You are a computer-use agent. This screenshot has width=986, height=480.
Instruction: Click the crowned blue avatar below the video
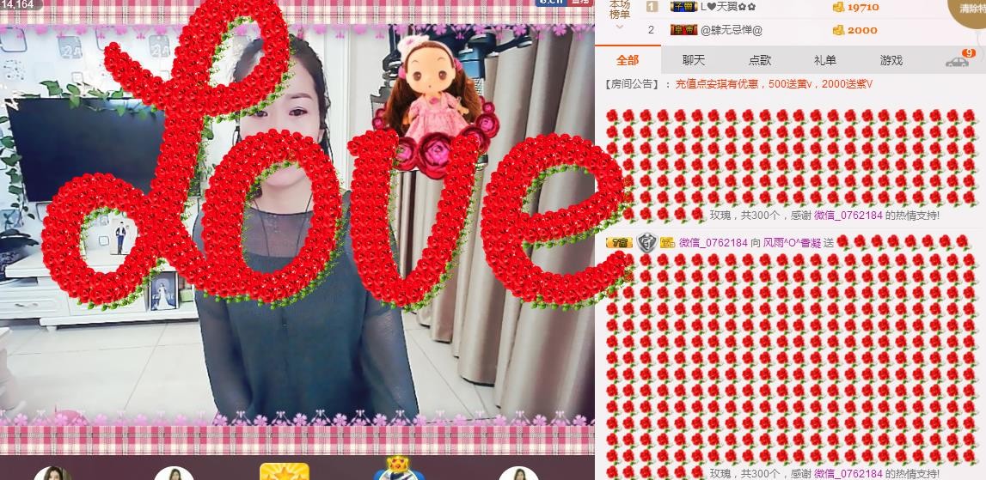398,469
